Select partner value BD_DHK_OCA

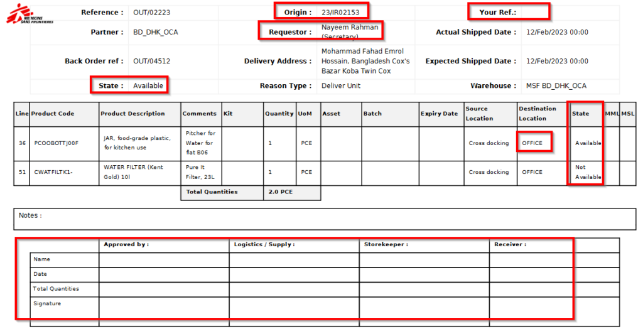click(156, 32)
